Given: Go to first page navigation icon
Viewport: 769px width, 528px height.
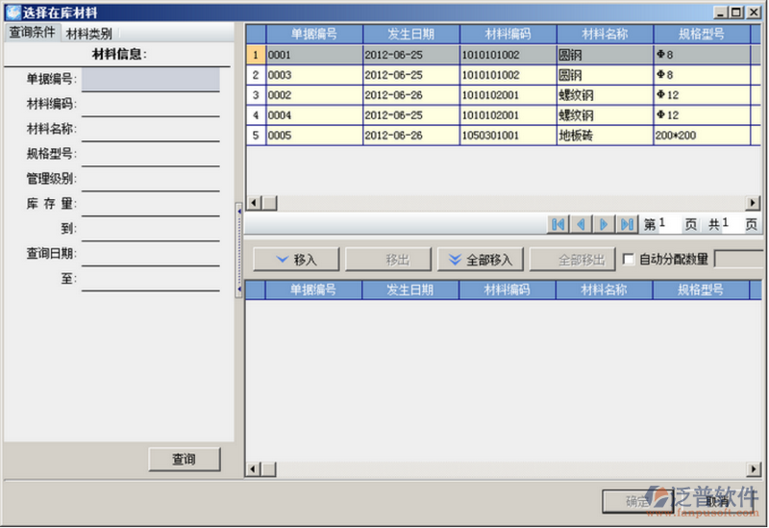Looking at the screenshot, I should tap(558, 224).
